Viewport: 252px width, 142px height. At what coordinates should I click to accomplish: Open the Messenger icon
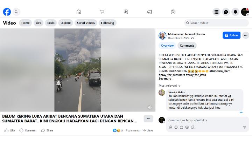[226, 12]
